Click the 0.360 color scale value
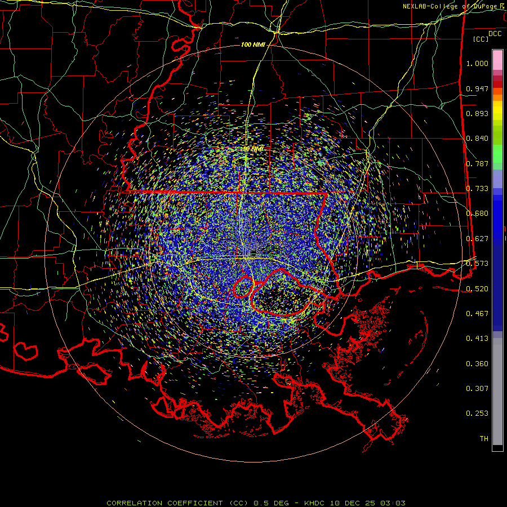 (477, 363)
